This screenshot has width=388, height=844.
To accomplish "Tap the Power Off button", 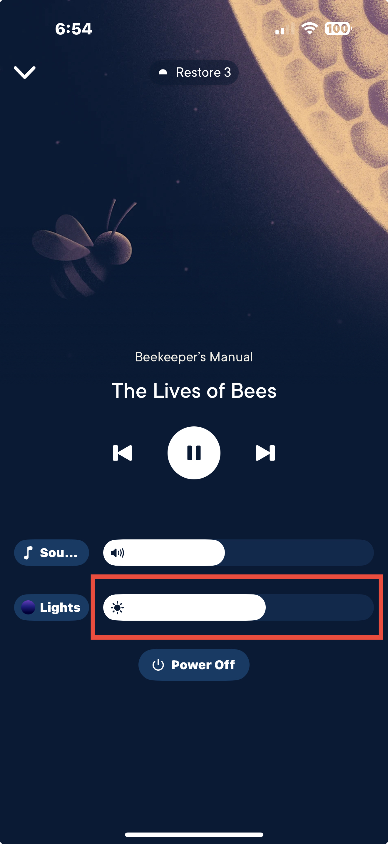I will coord(194,665).
